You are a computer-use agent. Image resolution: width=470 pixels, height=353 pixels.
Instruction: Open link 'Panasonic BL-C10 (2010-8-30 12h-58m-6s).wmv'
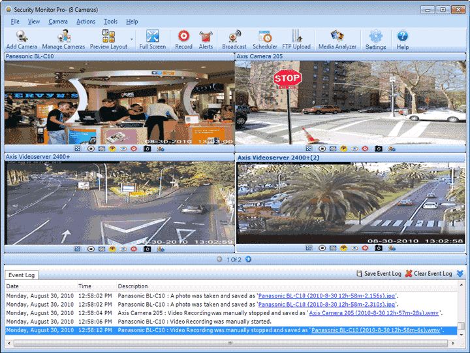tap(376, 330)
